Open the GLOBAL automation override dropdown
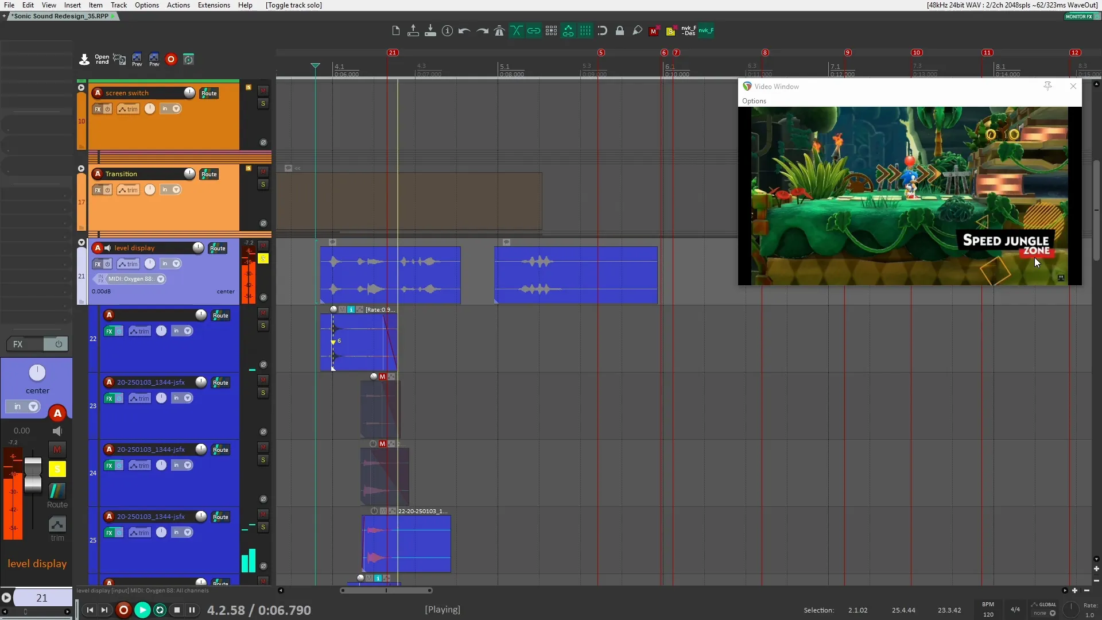The width and height of the screenshot is (1102, 620). [1053, 613]
